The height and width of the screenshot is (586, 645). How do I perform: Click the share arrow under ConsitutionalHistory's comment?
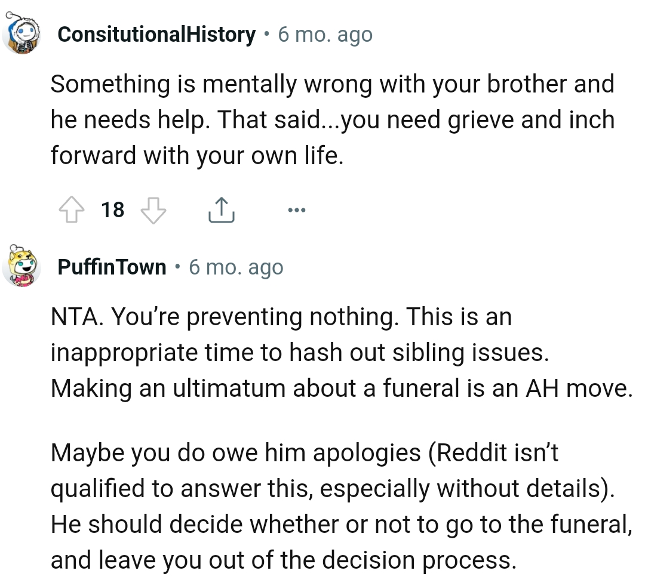point(222,209)
